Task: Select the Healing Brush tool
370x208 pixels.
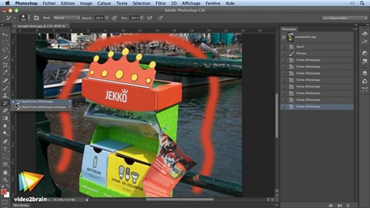Action: click(5, 80)
